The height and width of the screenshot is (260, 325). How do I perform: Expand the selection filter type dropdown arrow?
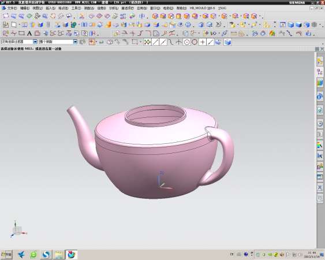pyautogui.click(x=35, y=42)
